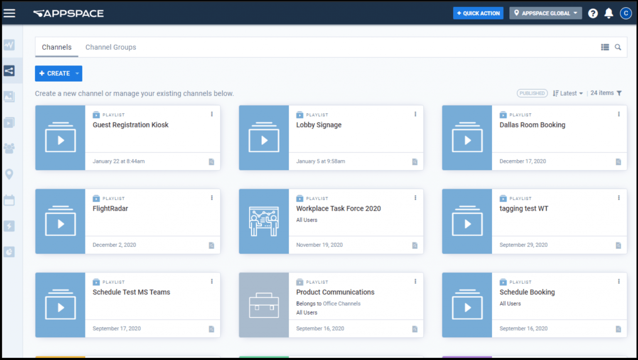Screen dimensions: 638x360
Task: Click the 24 items count
Action: 602,93
